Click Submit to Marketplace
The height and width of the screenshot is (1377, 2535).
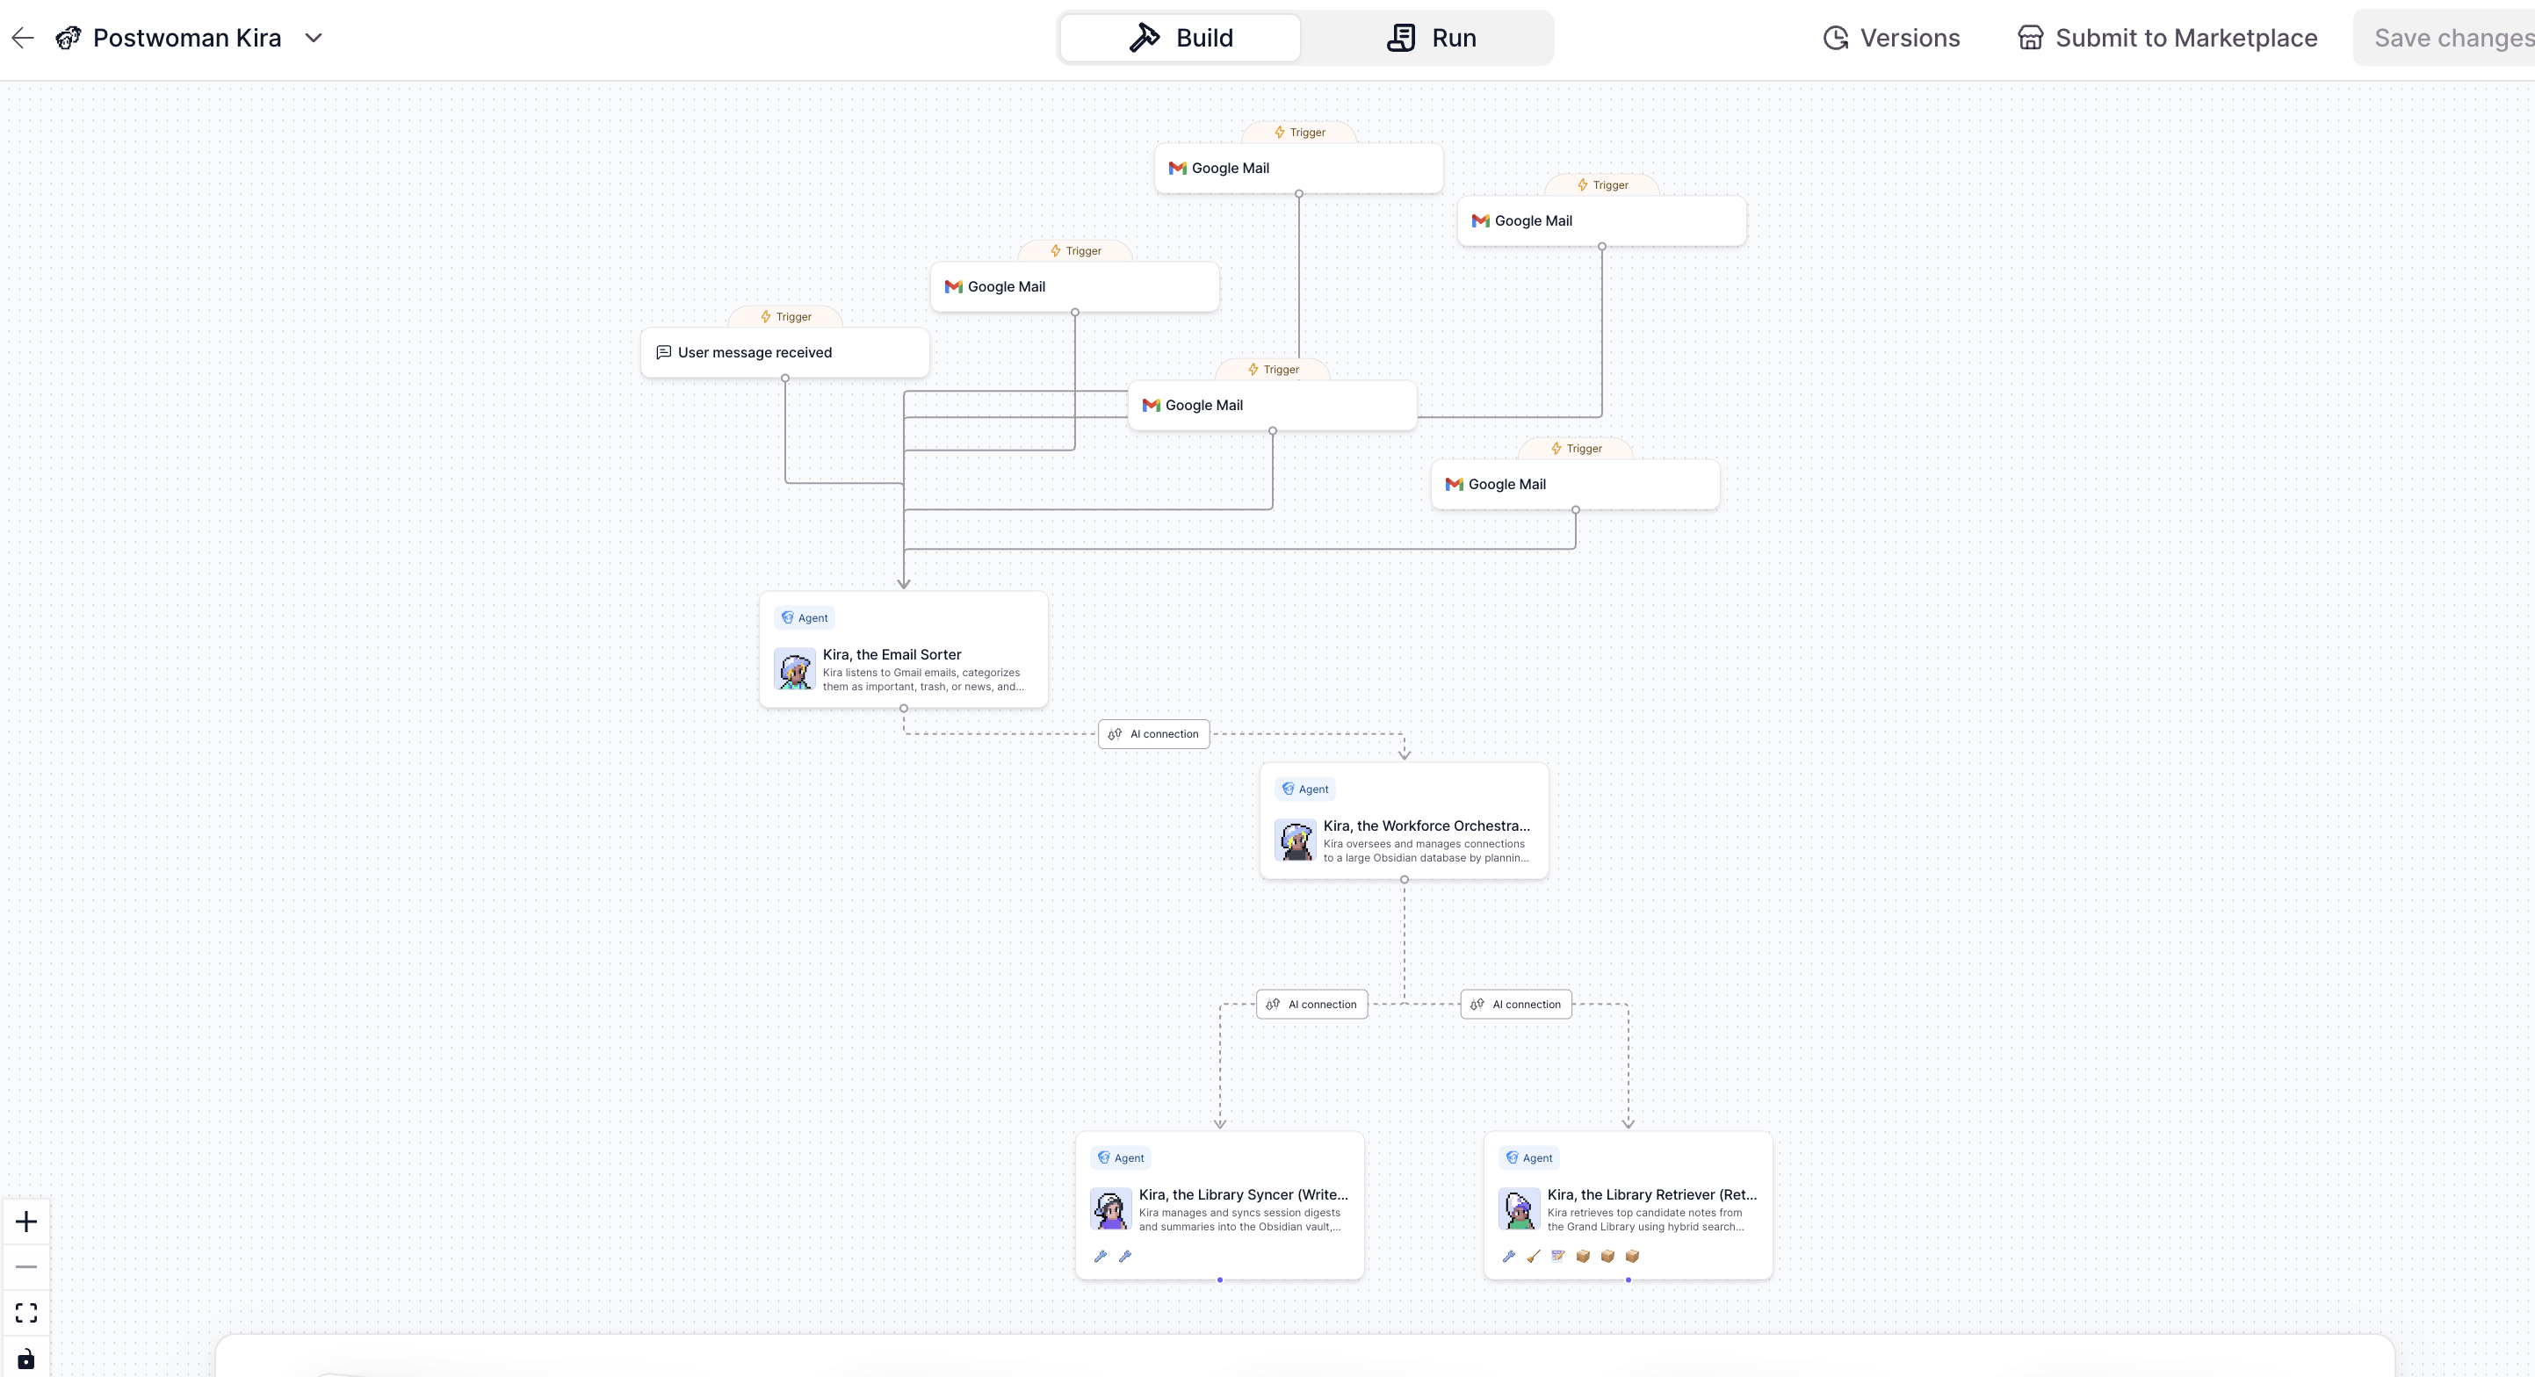click(2167, 39)
